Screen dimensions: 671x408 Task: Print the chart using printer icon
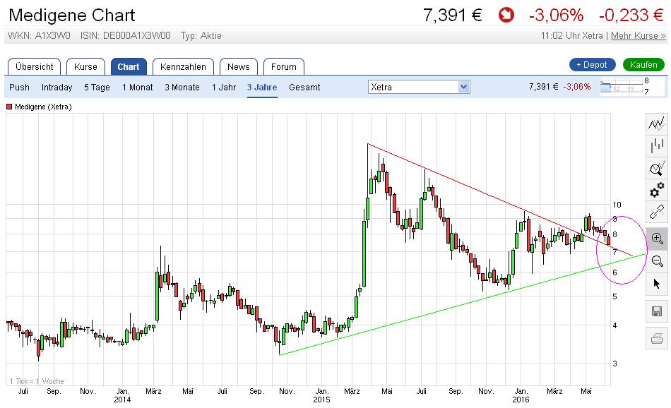pyautogui.click(x=656, y=339)
